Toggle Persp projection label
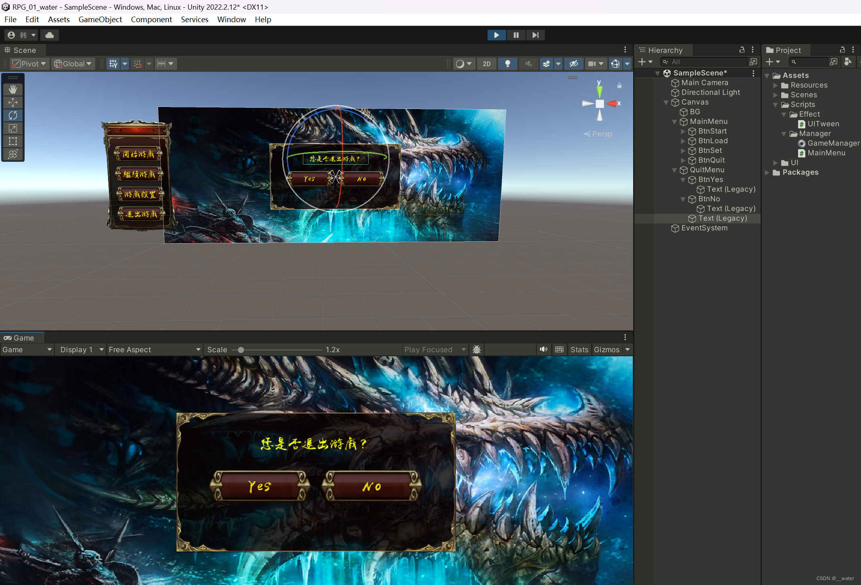861x585 pixels. [x=598, y=134]
